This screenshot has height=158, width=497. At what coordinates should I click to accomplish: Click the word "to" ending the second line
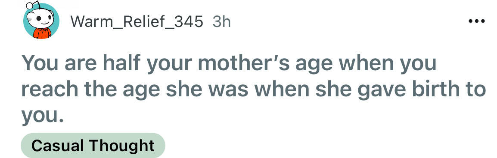pyautogui.click(x=476, y=90)
